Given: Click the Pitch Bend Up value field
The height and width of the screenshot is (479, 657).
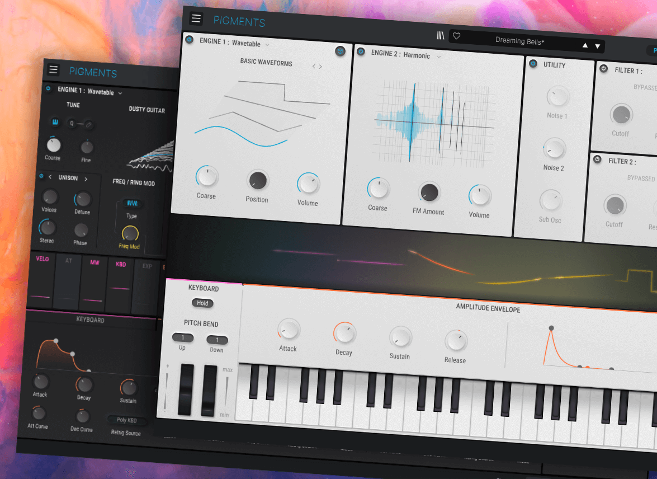Looking at the screenshot, I should [183, 337].
